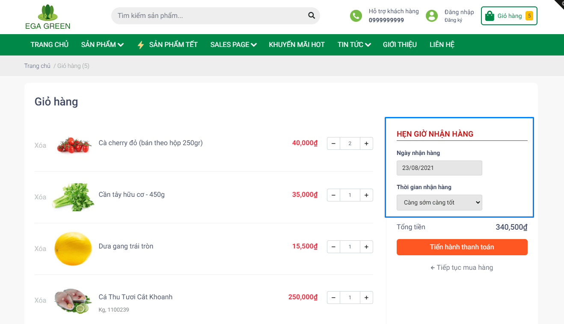564x324 pixels.
Task: Click the user account avatar icon
Action: tap(431, 16)
